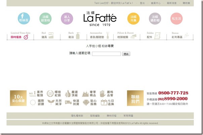This screenshot has height=135, width=203.
Task: Open the 購物車 shopping cart link
Action: tap(186, 3)
